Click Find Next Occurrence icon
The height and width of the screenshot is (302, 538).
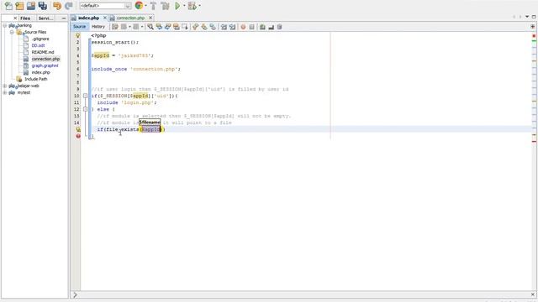(168, 27)
